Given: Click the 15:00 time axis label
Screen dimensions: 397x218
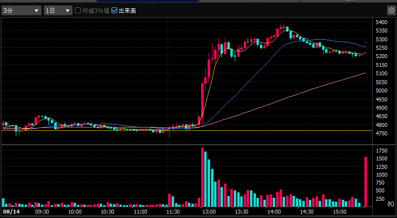Looking at the screenshot, I should click(x=339, y=212).
